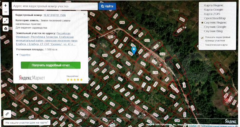The height and width of the screenshot is (127, 240).
Task: Click parcel label 1872
Action: pos(21,88)
